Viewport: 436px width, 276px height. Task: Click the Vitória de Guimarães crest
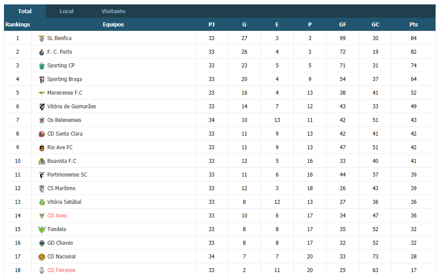pyautogui.click(x=42, y=107)
